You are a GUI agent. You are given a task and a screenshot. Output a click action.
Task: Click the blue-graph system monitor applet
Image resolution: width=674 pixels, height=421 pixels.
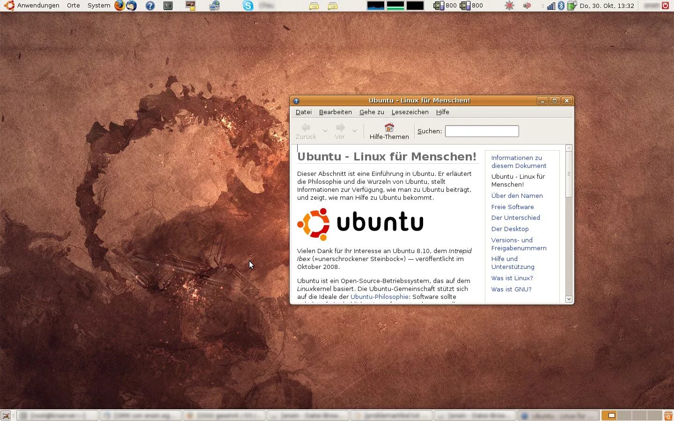375,6
